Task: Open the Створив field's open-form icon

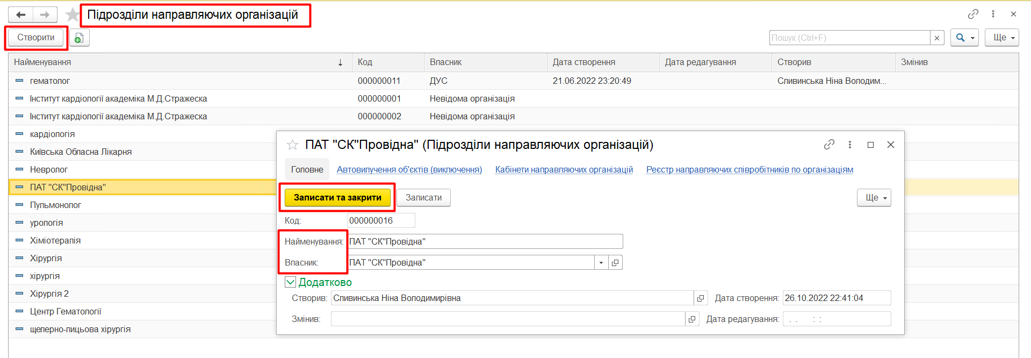Action: click(701, 298)
